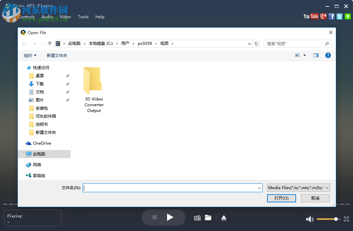Click 新建文件夹 to create a folder
Screen dimensions: 353x231
pos(57,55)
